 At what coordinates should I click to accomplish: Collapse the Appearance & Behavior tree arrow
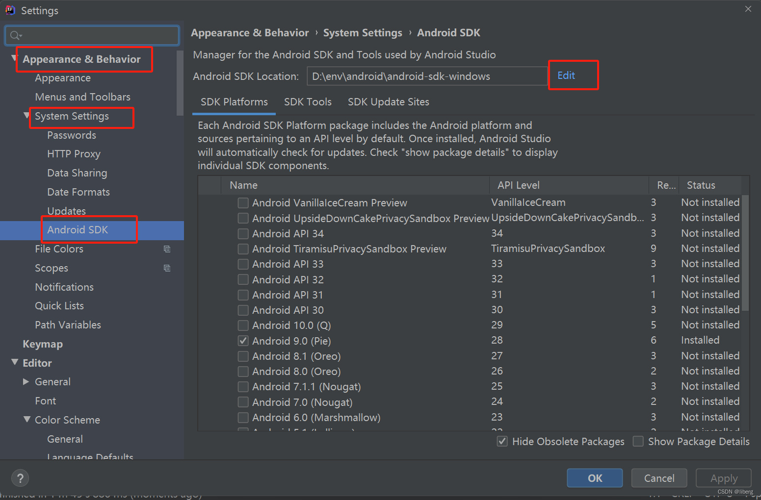tap(14, 58)
